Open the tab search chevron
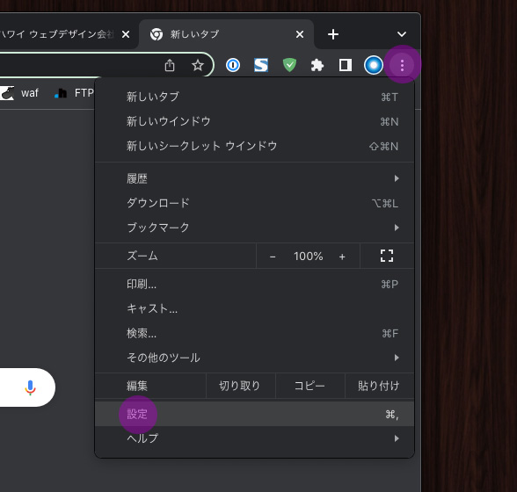The height and width of the screenshot is (492, 517). tap(402, 34)
